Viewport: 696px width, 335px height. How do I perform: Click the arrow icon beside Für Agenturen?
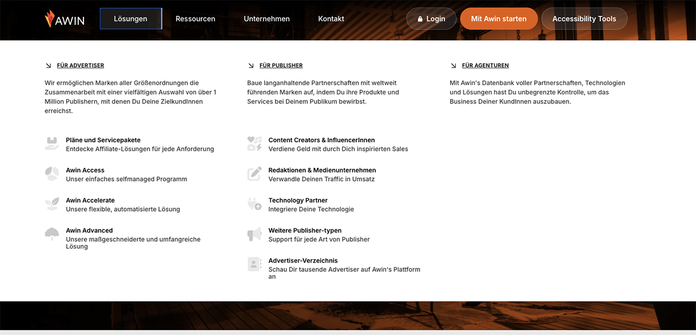[453, 65]
